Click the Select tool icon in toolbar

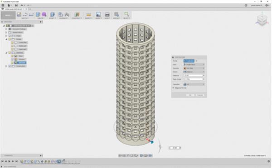[x=126, y=14]
